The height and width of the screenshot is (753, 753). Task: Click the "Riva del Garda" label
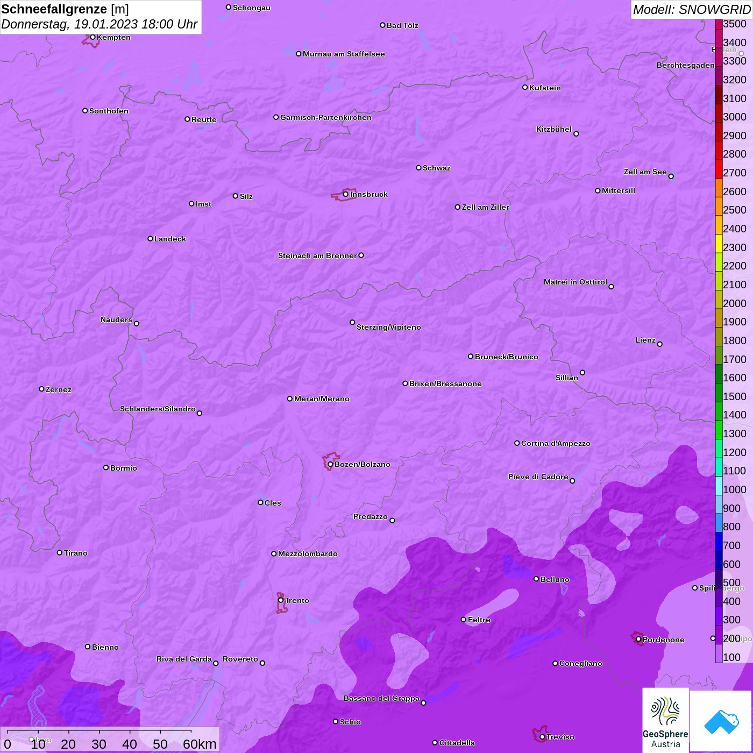pos(184,659)
